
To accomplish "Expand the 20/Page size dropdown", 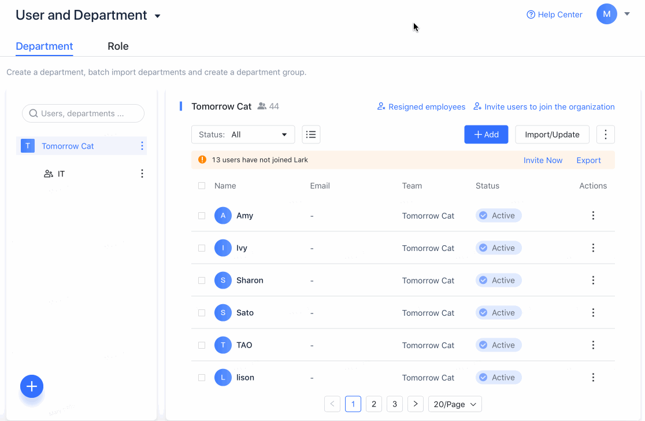I will click(455, 404).
